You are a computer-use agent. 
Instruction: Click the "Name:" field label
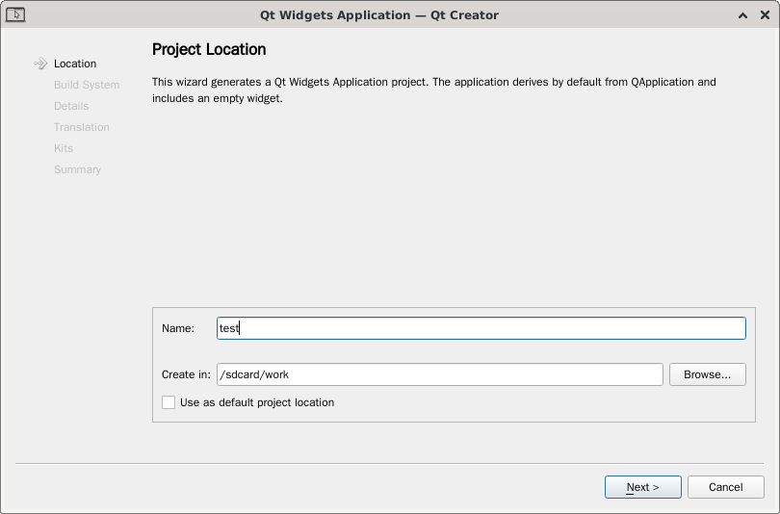(178, 328)
